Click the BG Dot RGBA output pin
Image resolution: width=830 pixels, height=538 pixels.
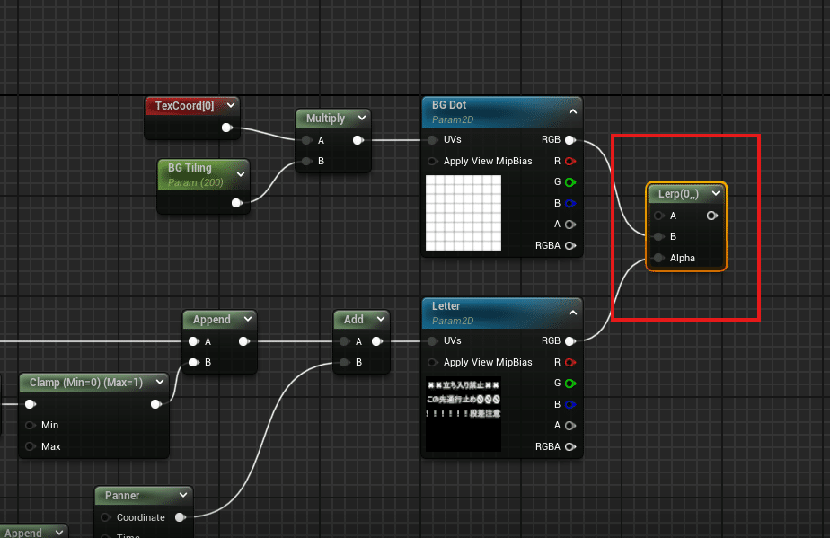click(570, 246)
